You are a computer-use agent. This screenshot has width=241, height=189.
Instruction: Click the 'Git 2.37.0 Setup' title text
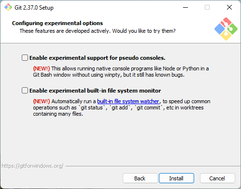[34, 8]
